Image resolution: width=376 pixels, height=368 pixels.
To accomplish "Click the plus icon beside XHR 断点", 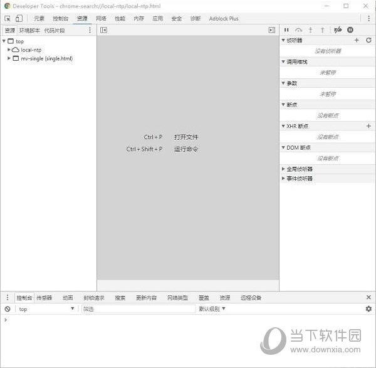I will (x=368, y=126).
